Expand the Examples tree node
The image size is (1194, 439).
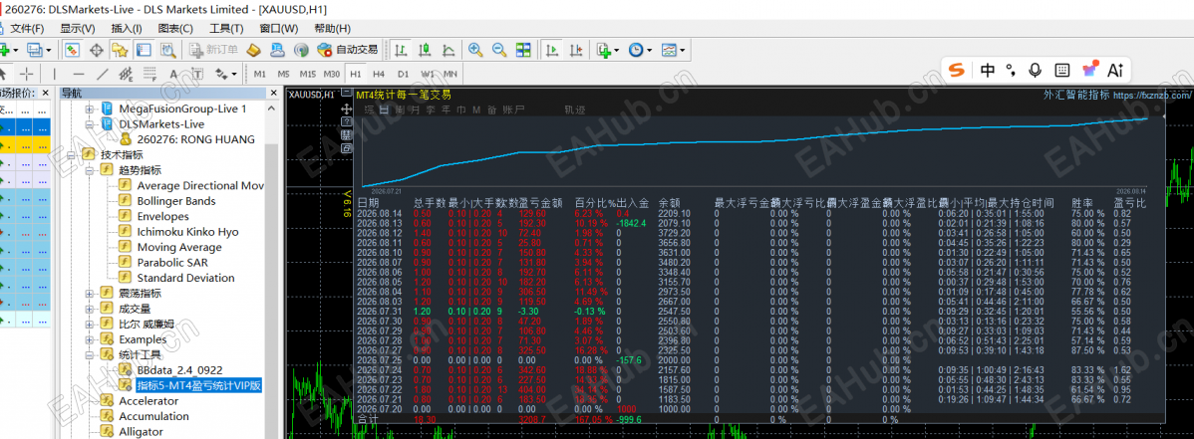pyautogui.click(x=89, y=339)
